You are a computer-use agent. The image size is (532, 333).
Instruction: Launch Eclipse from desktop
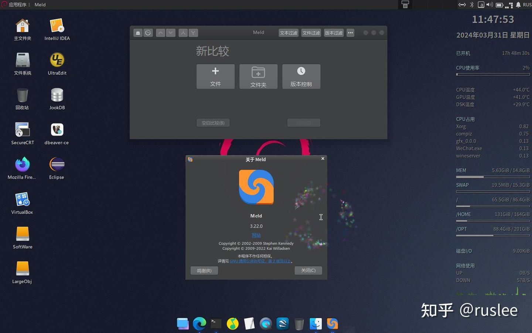[57, 168]
